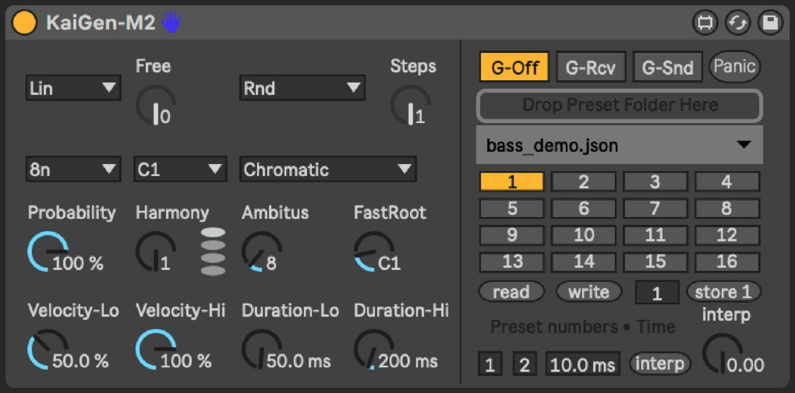Open the 8n note rate dropdown
Image resolution: width=795 pixels, height=393 pixels.
pyautogui.click(x=73, y=169)
